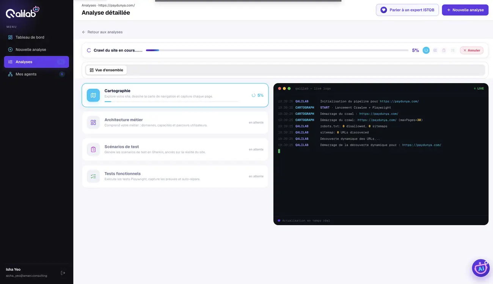The height and width of the screenshot is (284, 493).
Task: Click the crawl loading spinner icon
Action: (89, 50)
